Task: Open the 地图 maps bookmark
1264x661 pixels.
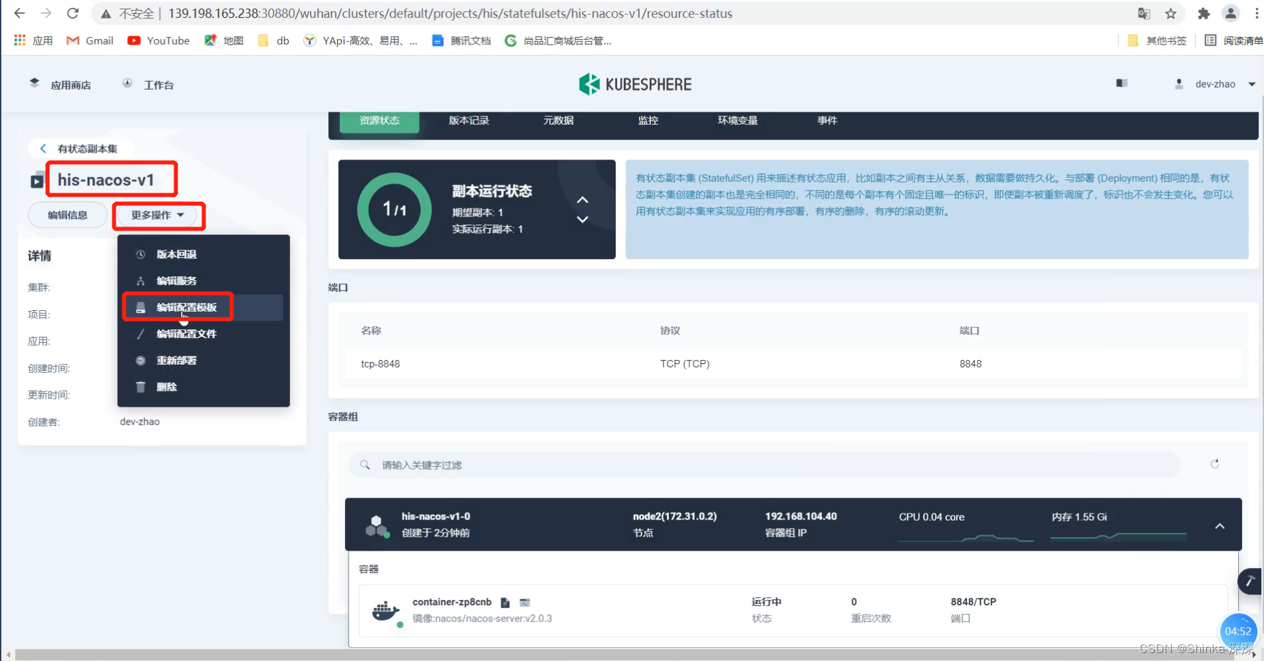Action: (224, 41)
